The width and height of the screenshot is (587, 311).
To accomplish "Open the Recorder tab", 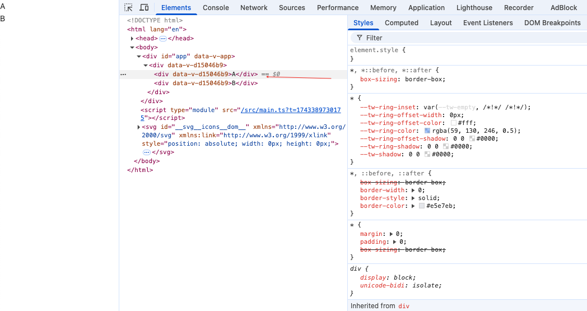I will [519, 7].
